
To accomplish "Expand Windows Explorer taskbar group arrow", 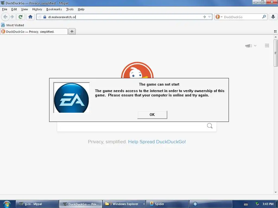I will 144,204.
